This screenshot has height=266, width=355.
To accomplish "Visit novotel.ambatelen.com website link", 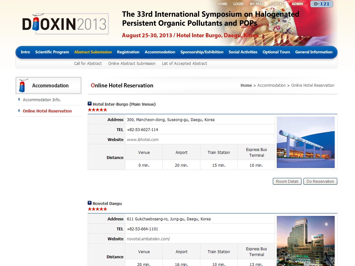I will tap(148, 239).
